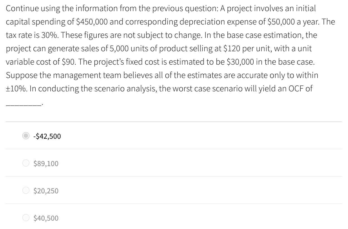Click the row containing the -$42,500 option
The height and width of the screenshot is (229, 348).
click(x=167, y=136)
